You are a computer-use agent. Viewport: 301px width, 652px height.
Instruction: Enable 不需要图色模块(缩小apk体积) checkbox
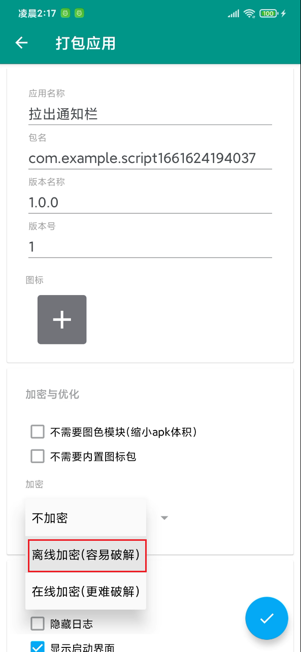(37, 431)
